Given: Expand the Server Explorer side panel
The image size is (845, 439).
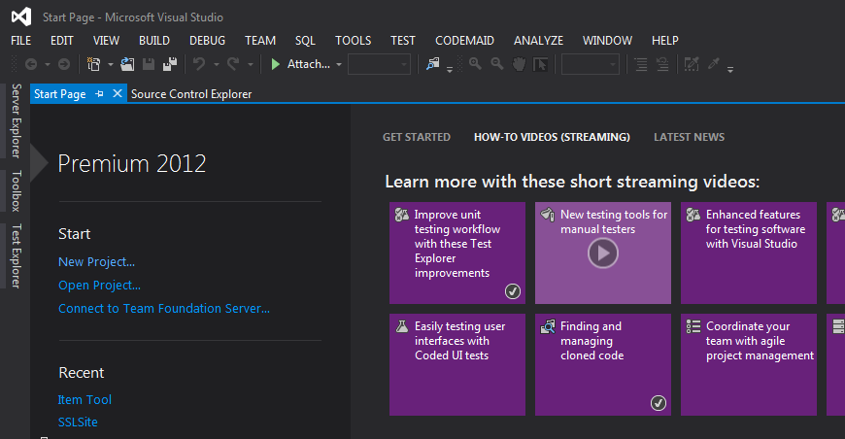Looking at the screenshot, I should [17, 120].
